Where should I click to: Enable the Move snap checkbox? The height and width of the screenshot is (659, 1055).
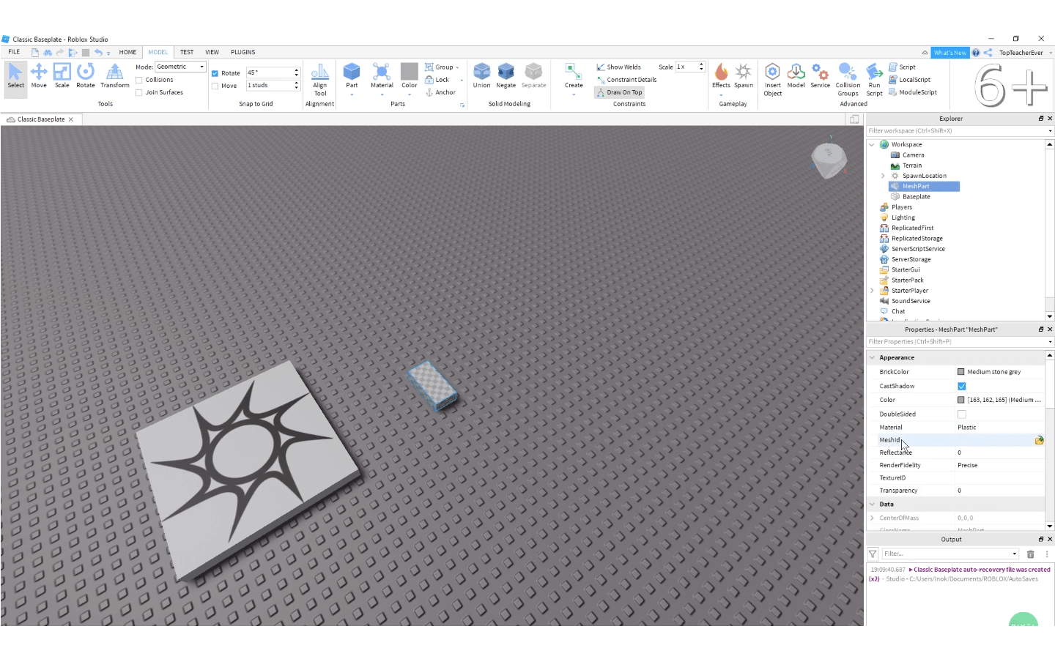pos(215,86)
